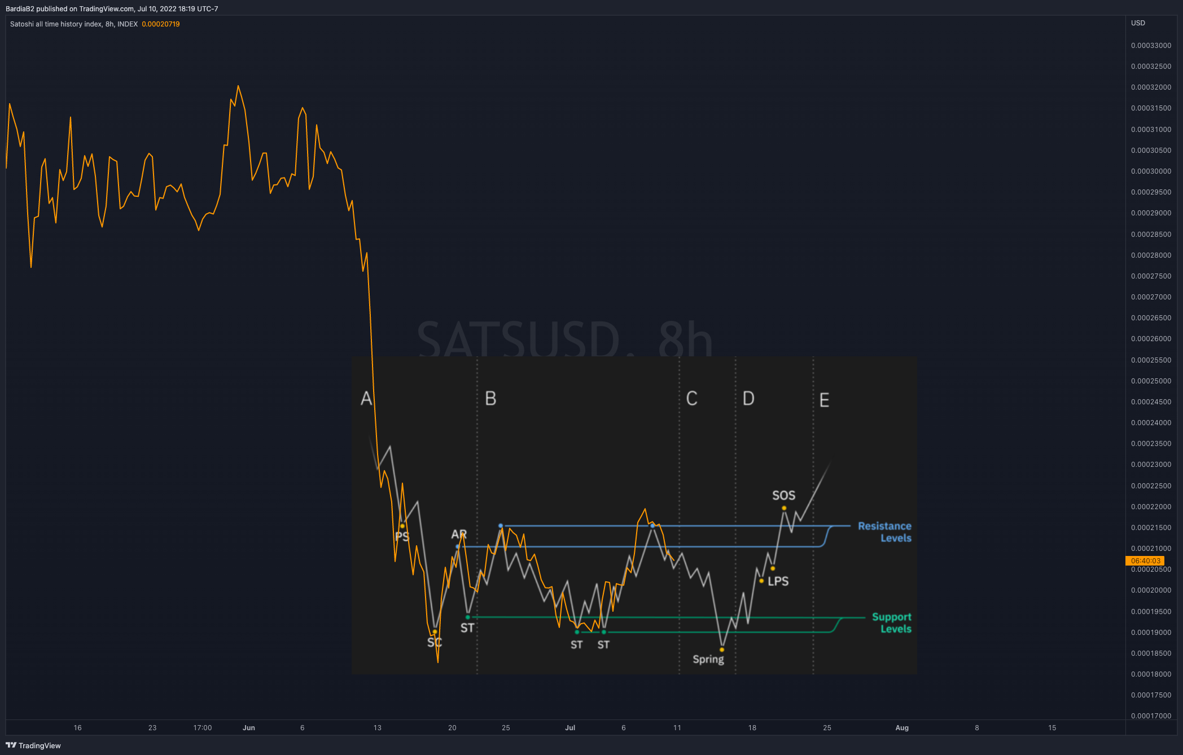Image resolution: width=1183 pixels, height=755 pixels.
Task: Click the phase C label on the schematic
Action: (x=692, y=399)
